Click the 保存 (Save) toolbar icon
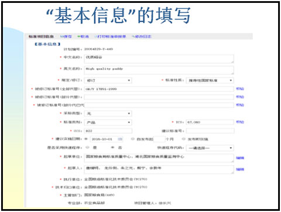 coord(66,36)
